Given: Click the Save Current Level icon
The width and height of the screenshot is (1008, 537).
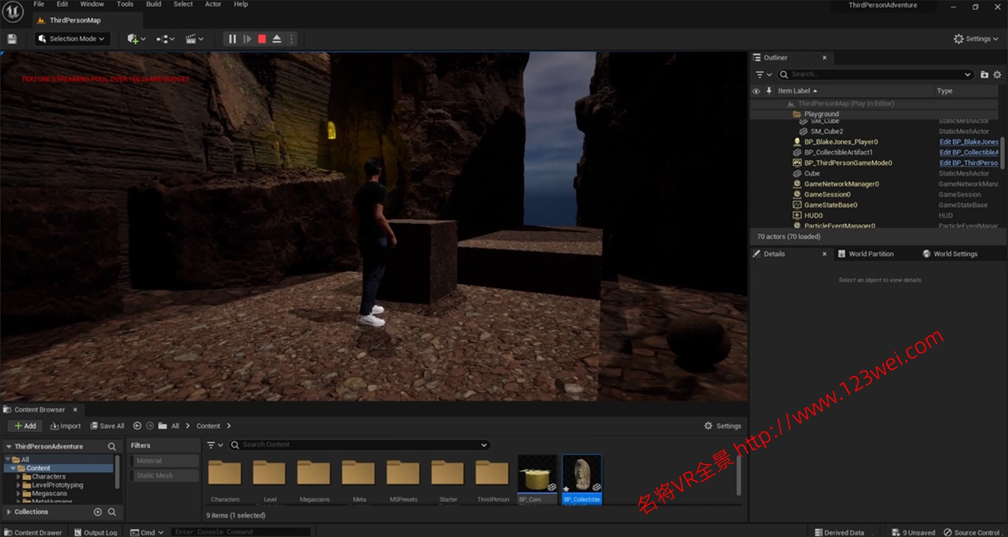Looking at the screenshot, I should tap(12, 39).
